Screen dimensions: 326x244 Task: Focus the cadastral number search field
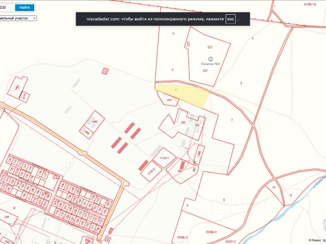click(7, 8)
